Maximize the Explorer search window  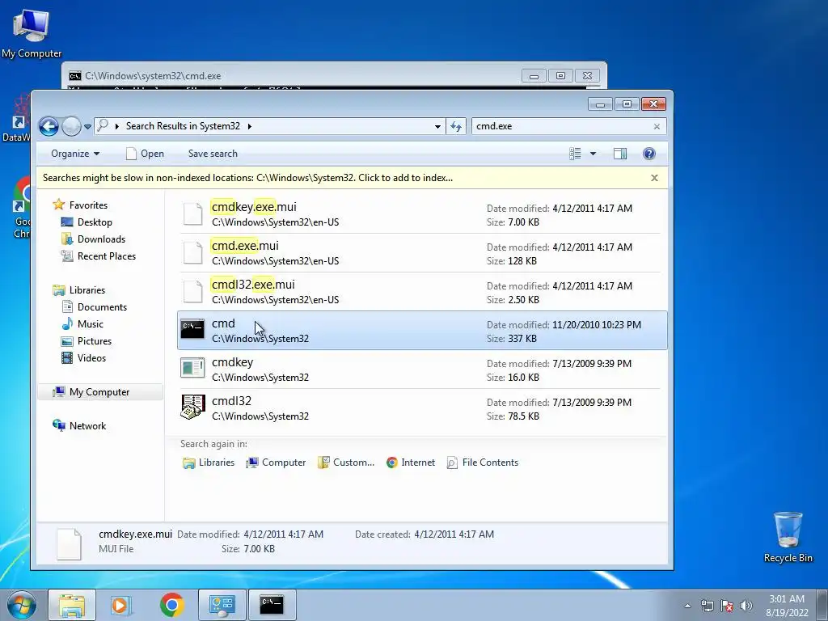click(627, 104)
